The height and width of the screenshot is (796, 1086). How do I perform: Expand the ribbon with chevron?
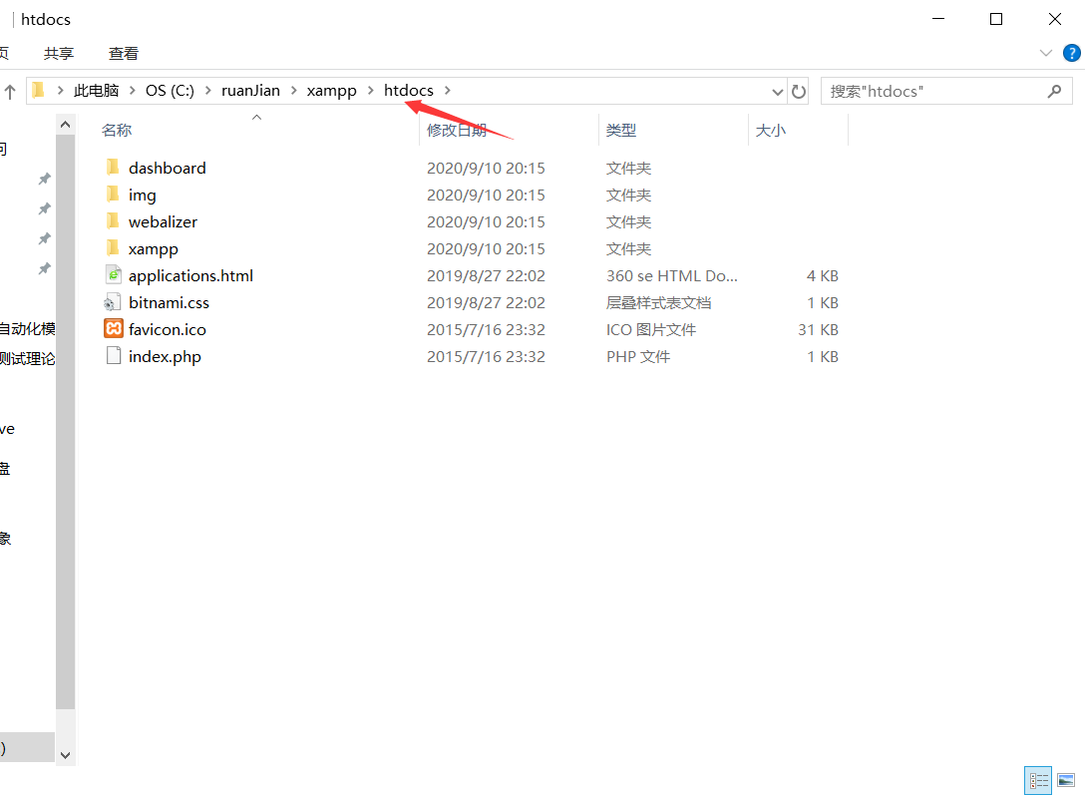coord(1046,53)
